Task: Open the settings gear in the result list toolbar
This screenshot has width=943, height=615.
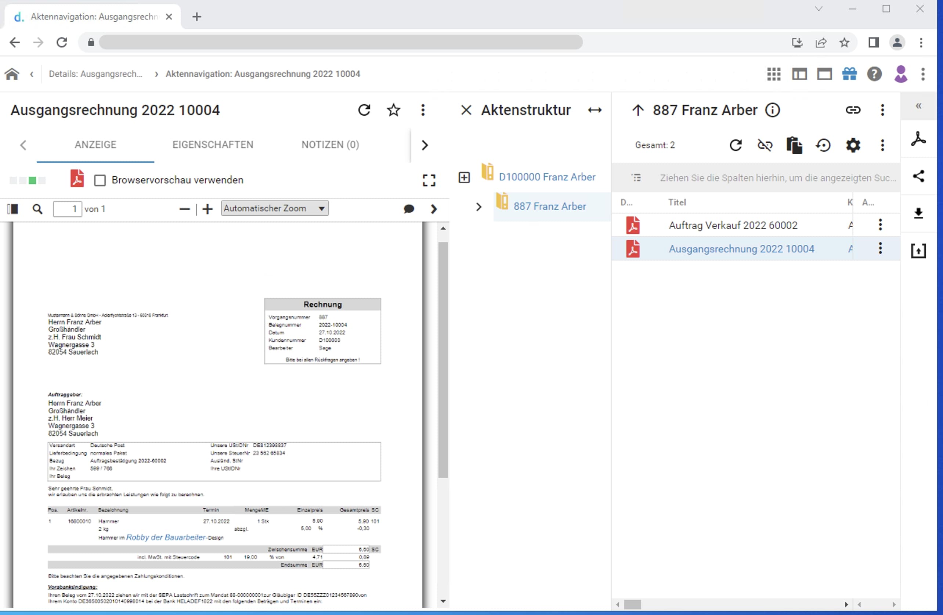Action: click(x=853, y=145)
